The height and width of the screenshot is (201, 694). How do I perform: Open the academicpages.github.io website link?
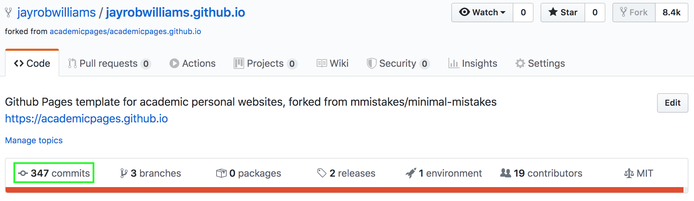click(x=86, y=119)
